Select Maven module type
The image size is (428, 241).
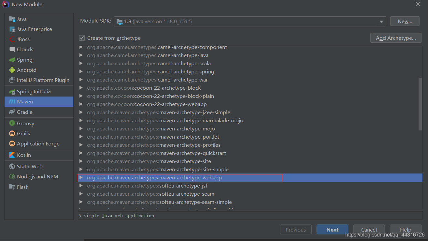click(39, 102)
